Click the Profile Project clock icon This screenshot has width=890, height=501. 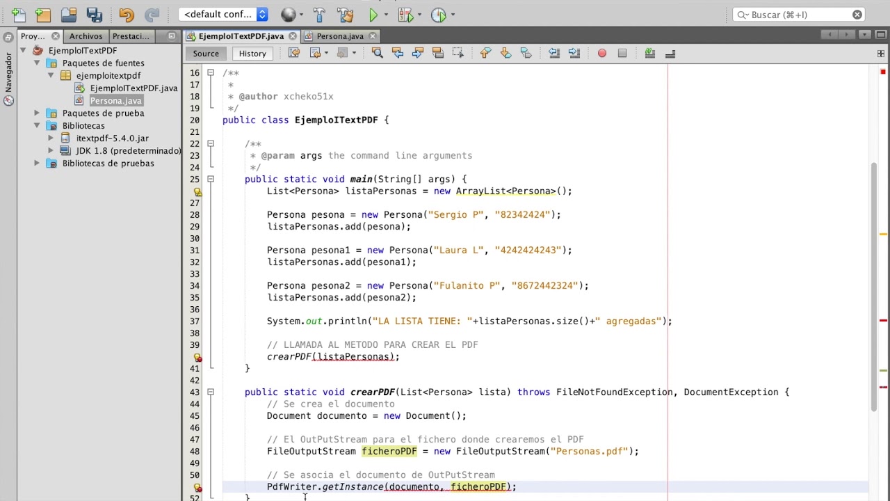click(x=438, y=15)
